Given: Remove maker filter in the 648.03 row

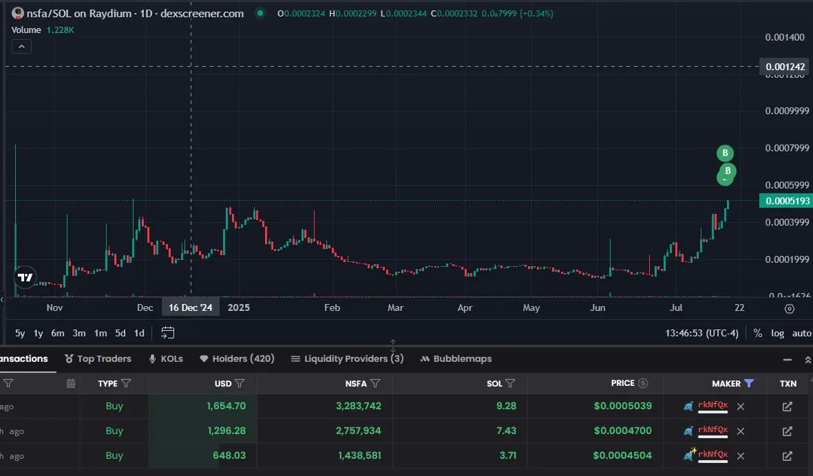Looking at the screenshot, I should pyautogui.click(x=741, y=456).
